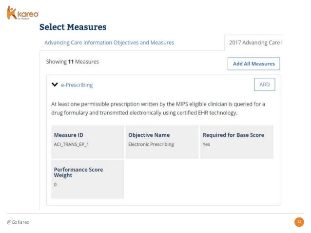Open the e-Prescribing measure link
The height and width of the screenshot is (233, 311).
tap(77, 85)
